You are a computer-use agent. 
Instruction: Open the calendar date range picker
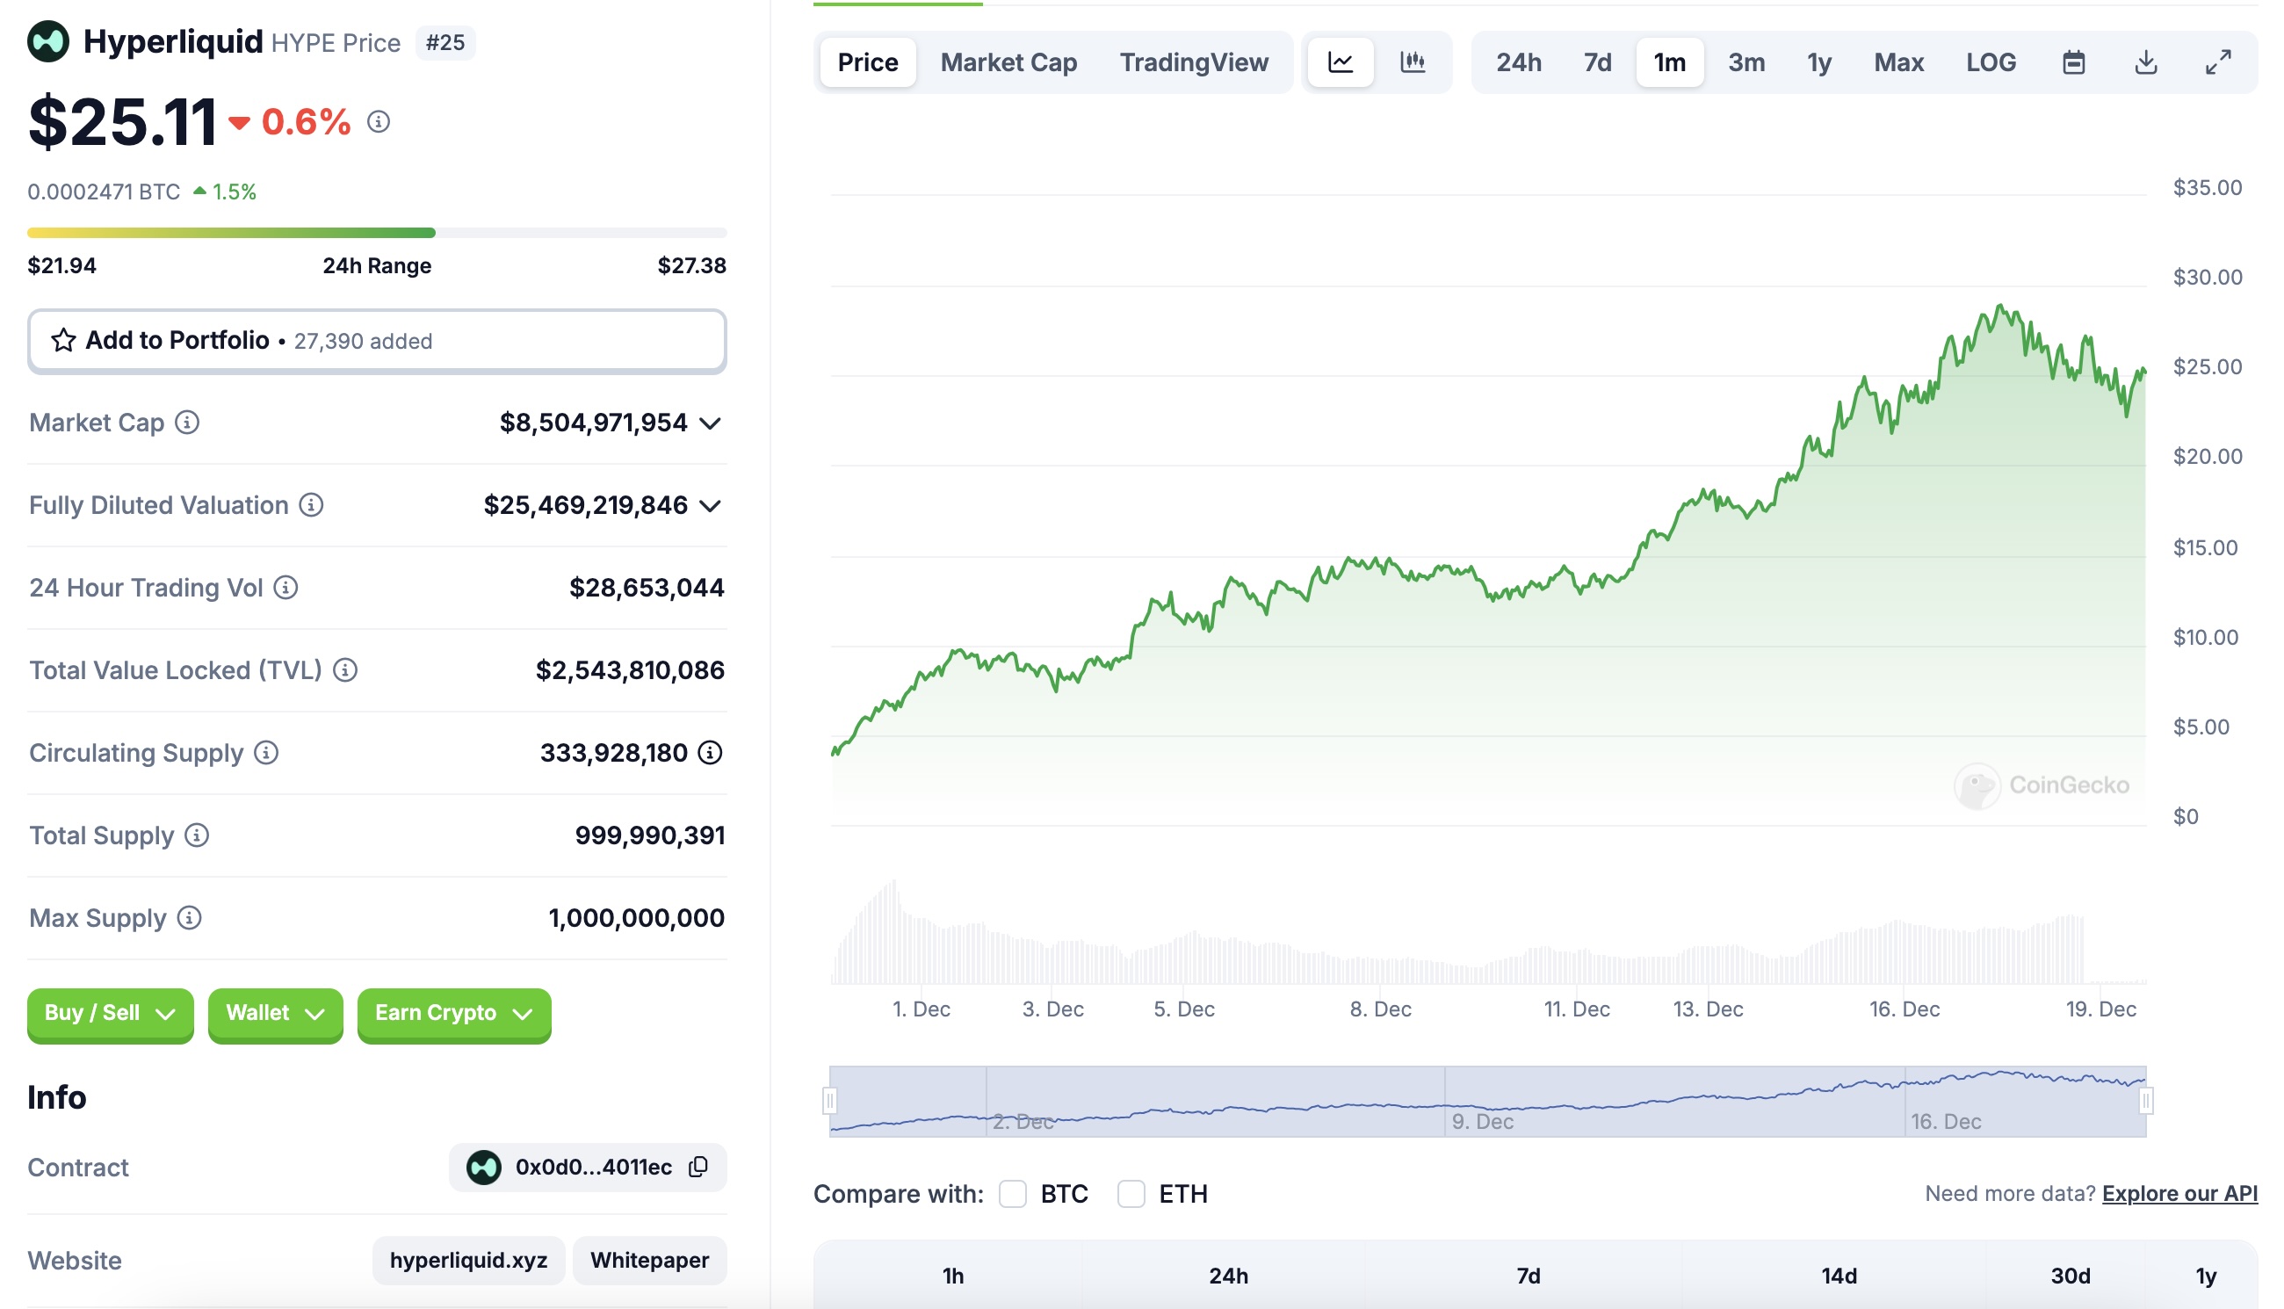point(2074,62)
